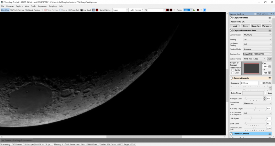Click the Manage profiles button
Viewport: 275px width, 146px height.
[266, 26]
